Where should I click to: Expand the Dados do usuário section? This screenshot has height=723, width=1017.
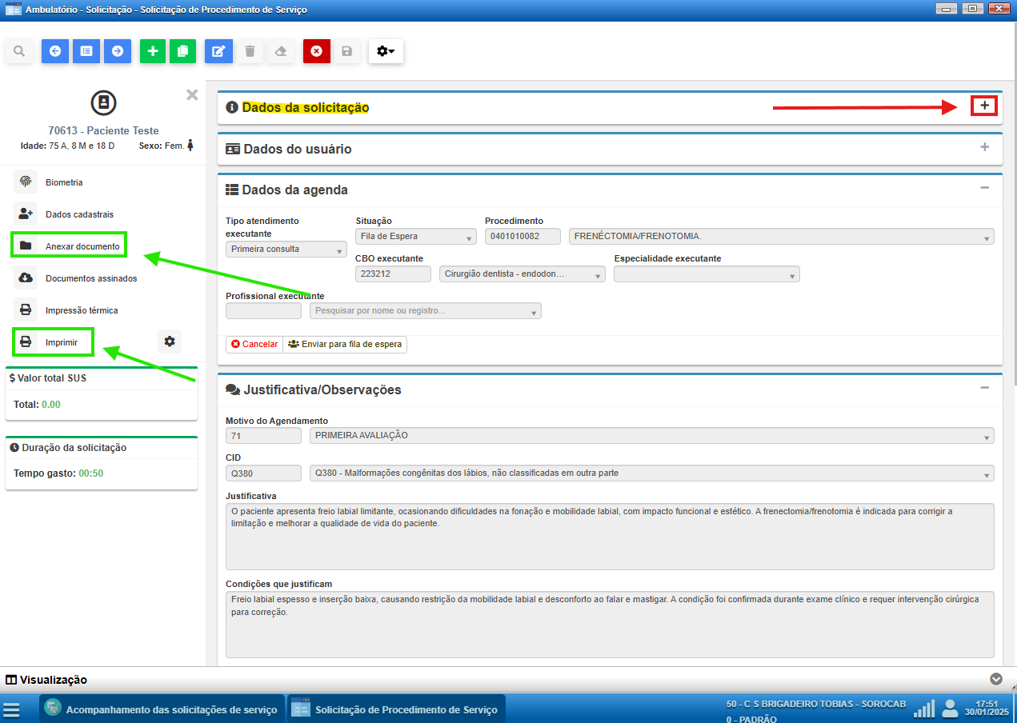tap(984, 147)
